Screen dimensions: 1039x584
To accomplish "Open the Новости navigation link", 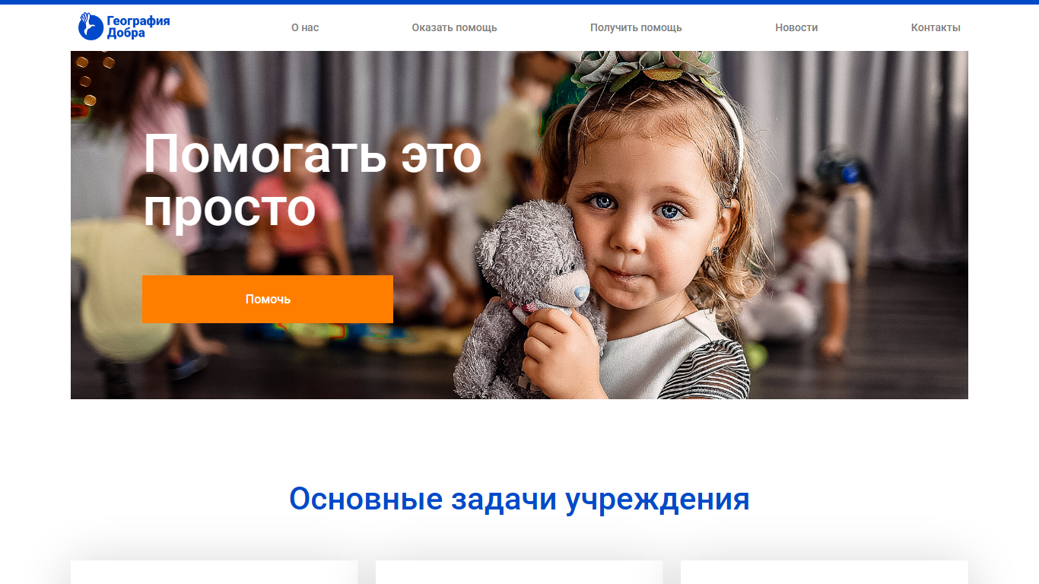I will pos(796,27).
